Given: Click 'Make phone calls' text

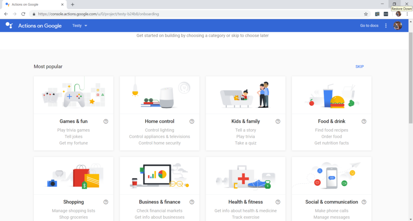Looking at the screenshot, I should pos(332,211).
